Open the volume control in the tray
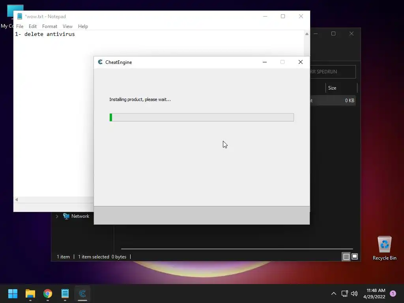Viewport: 404px width, 303px height. tap(354, 294)
